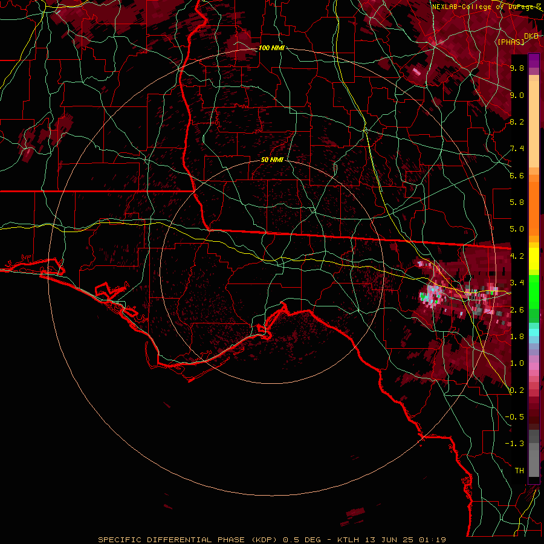Click the 5.8 color scale value
Image resolution: width=544 pixels, height=544 pixels.
[x=517, y=202]
